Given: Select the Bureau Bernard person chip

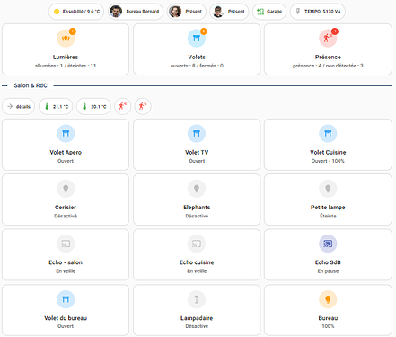Looking at the screenshot, I should (136, 12).
